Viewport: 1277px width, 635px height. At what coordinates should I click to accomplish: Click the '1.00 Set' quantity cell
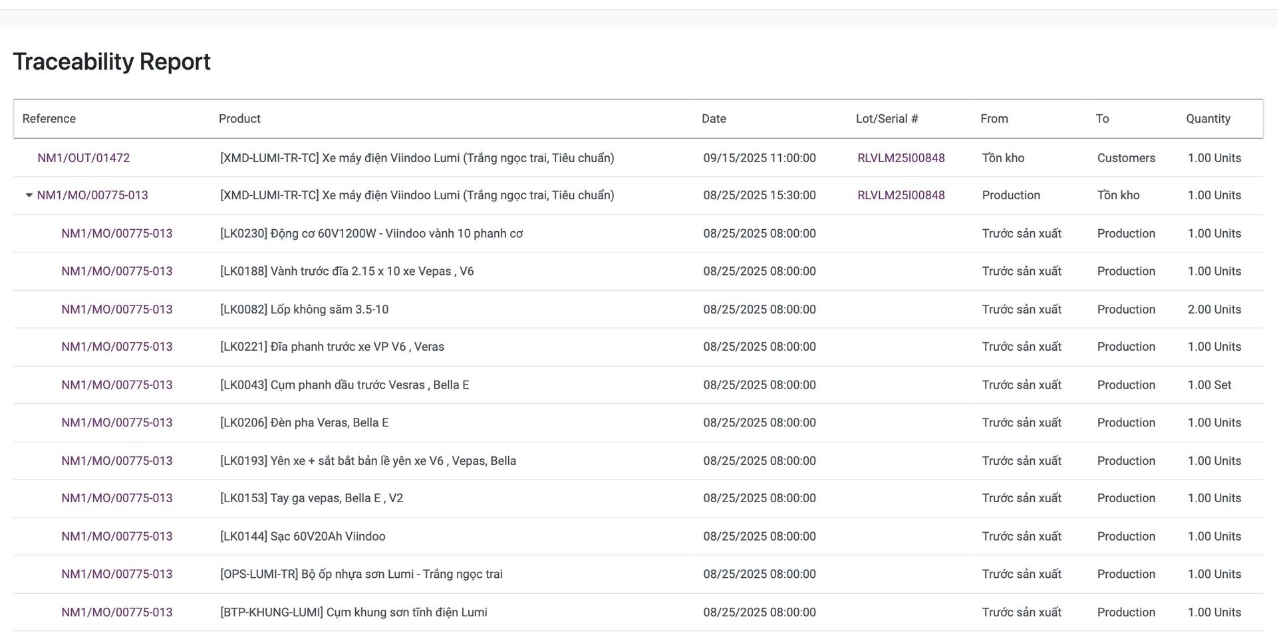click(1210, 385)
